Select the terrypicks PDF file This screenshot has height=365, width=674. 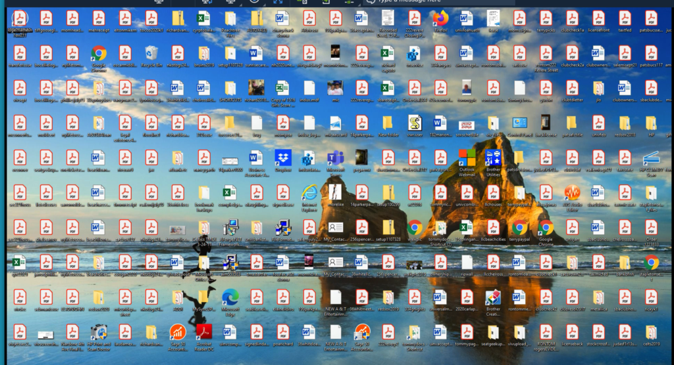point(546,19)
